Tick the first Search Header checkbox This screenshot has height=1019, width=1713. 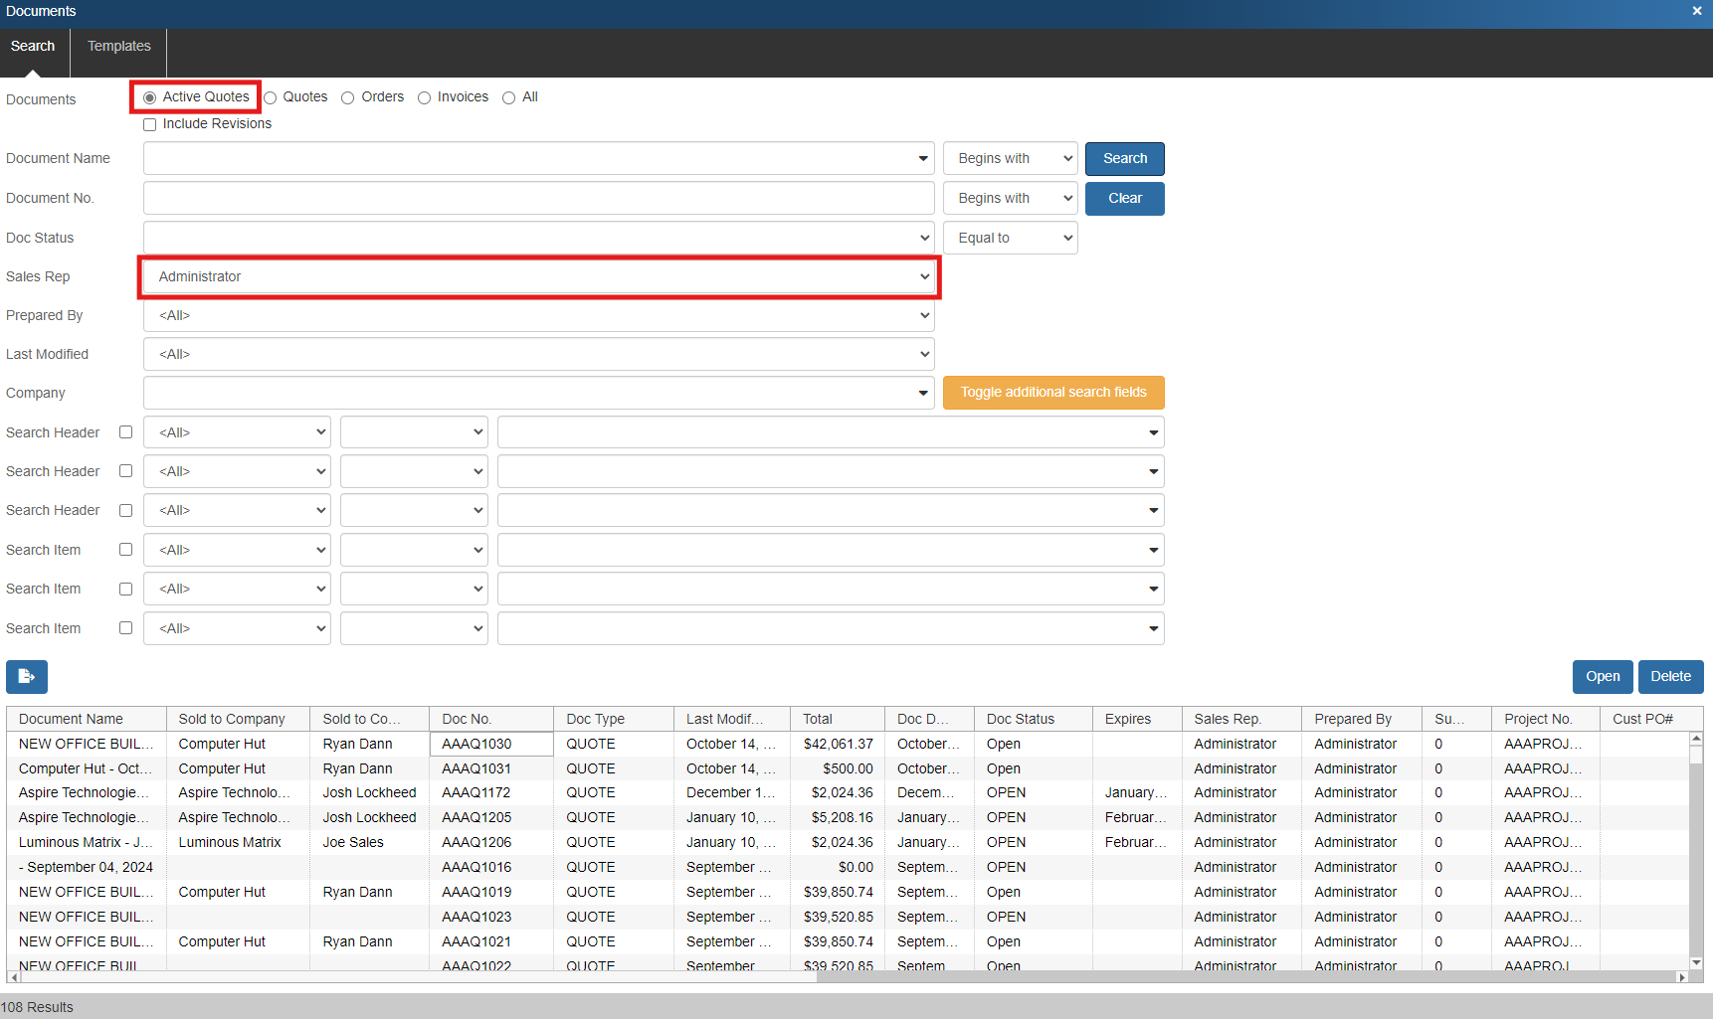coord(126,432)
